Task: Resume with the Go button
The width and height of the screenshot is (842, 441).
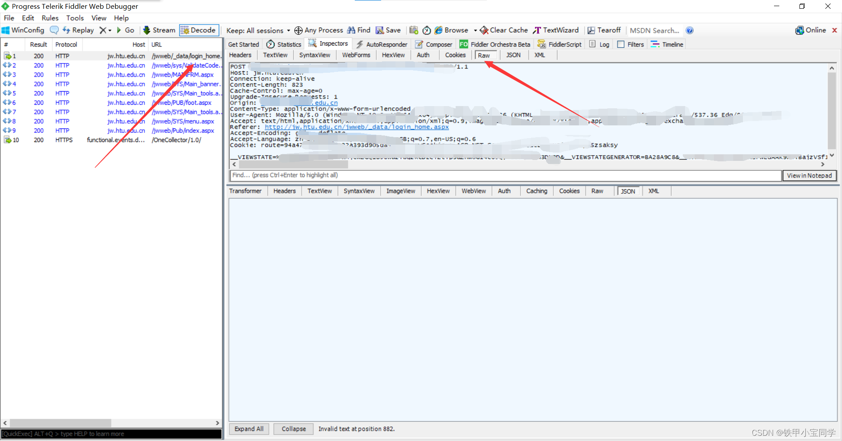Action: pyautogui.click(x=125, y=30)
